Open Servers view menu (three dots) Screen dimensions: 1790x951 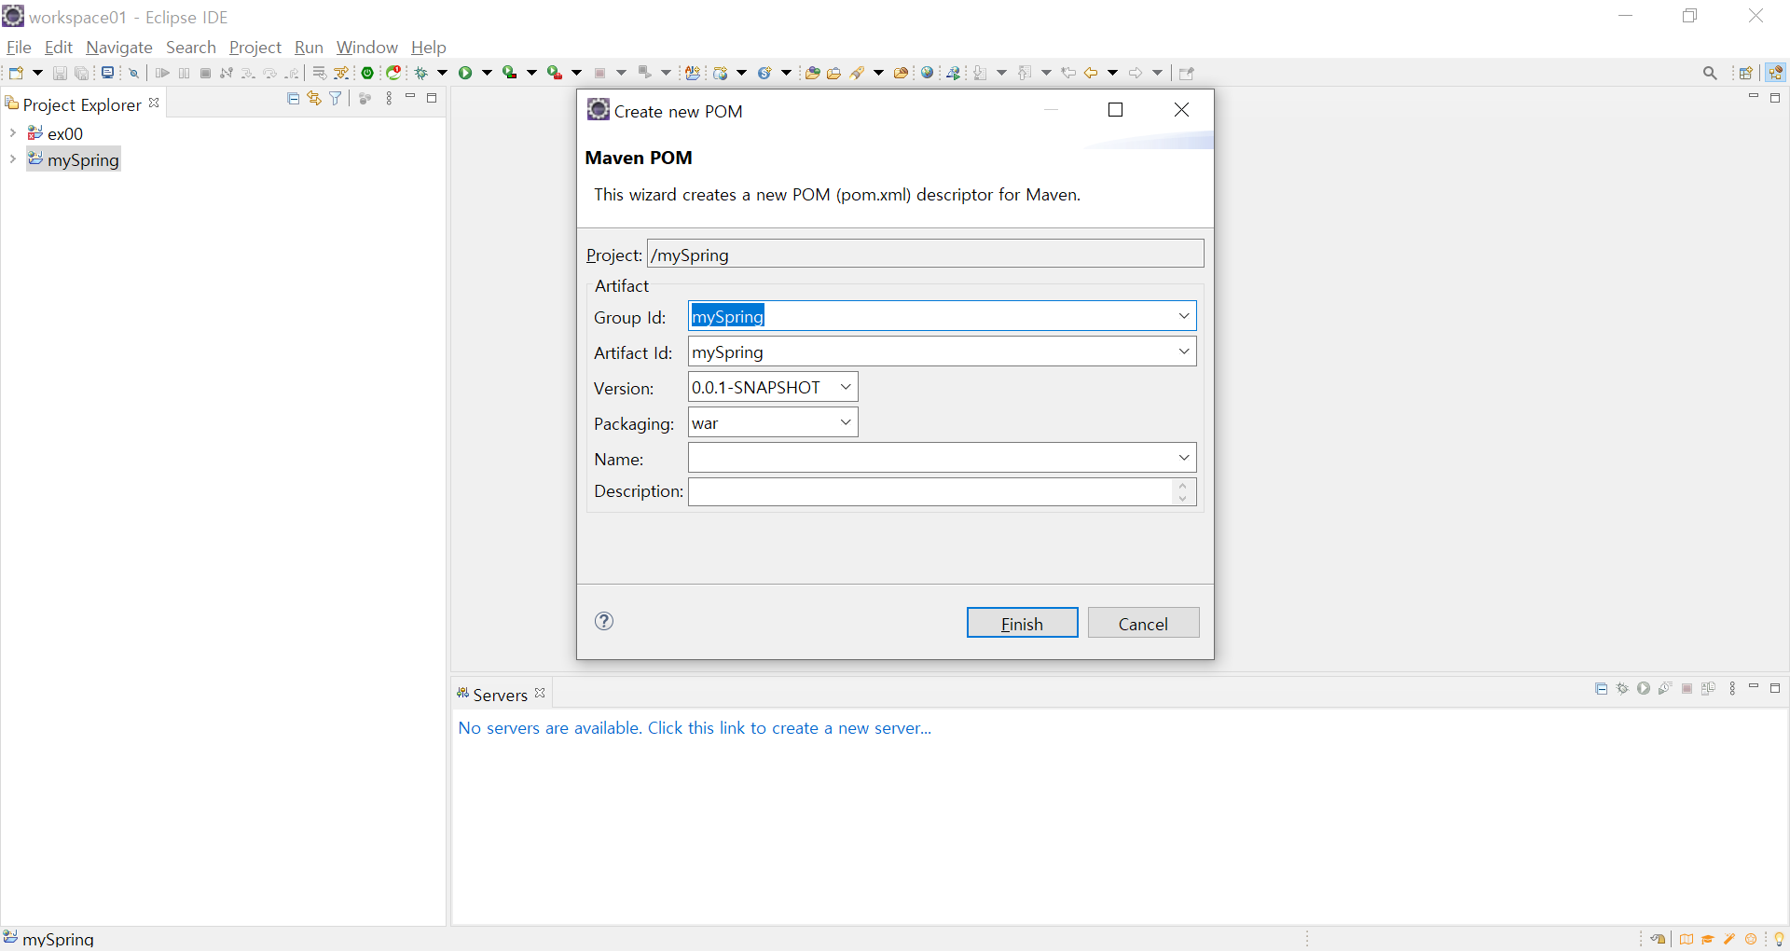pyautogui.click(x=1732, y=689)
